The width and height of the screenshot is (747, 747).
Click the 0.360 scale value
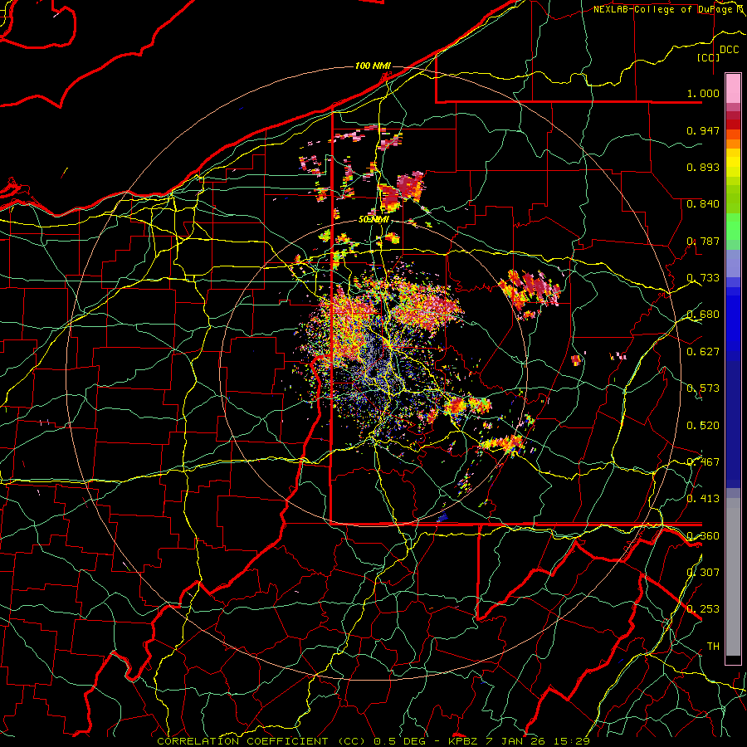703,536
